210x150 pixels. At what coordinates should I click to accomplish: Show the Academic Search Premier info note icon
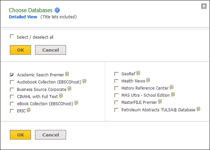[x=67, y=74]
